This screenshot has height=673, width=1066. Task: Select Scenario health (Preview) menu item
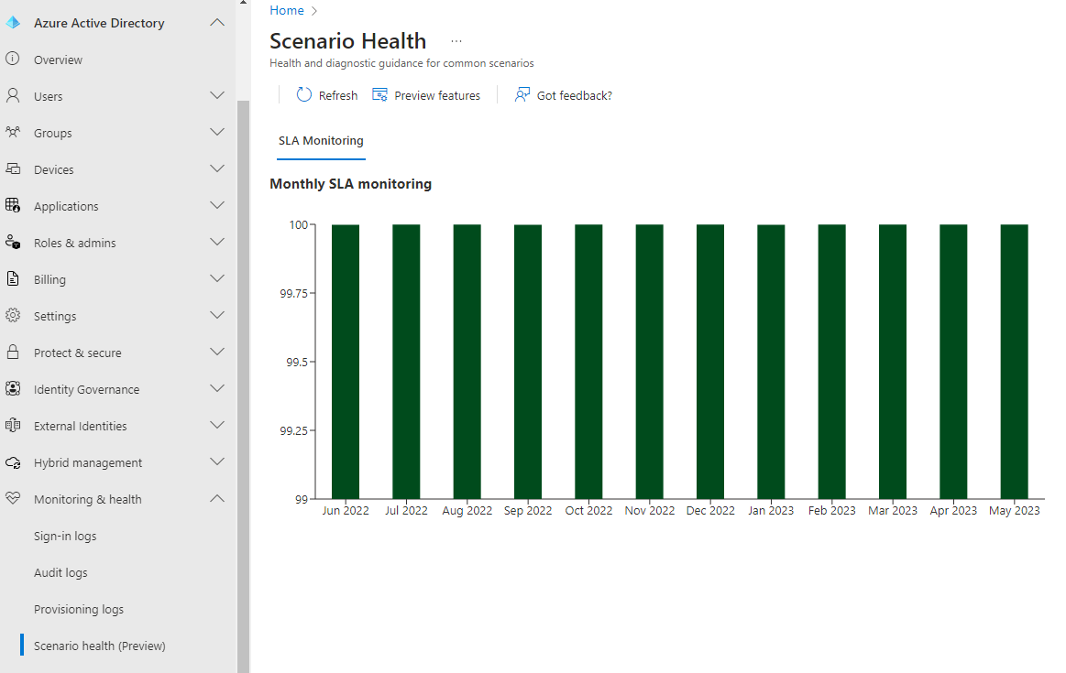click(x=100, y=646)
